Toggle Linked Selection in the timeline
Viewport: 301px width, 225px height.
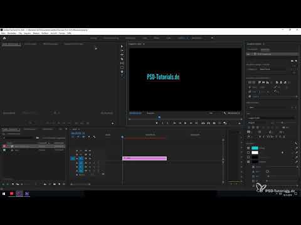[x=83, y=137]
